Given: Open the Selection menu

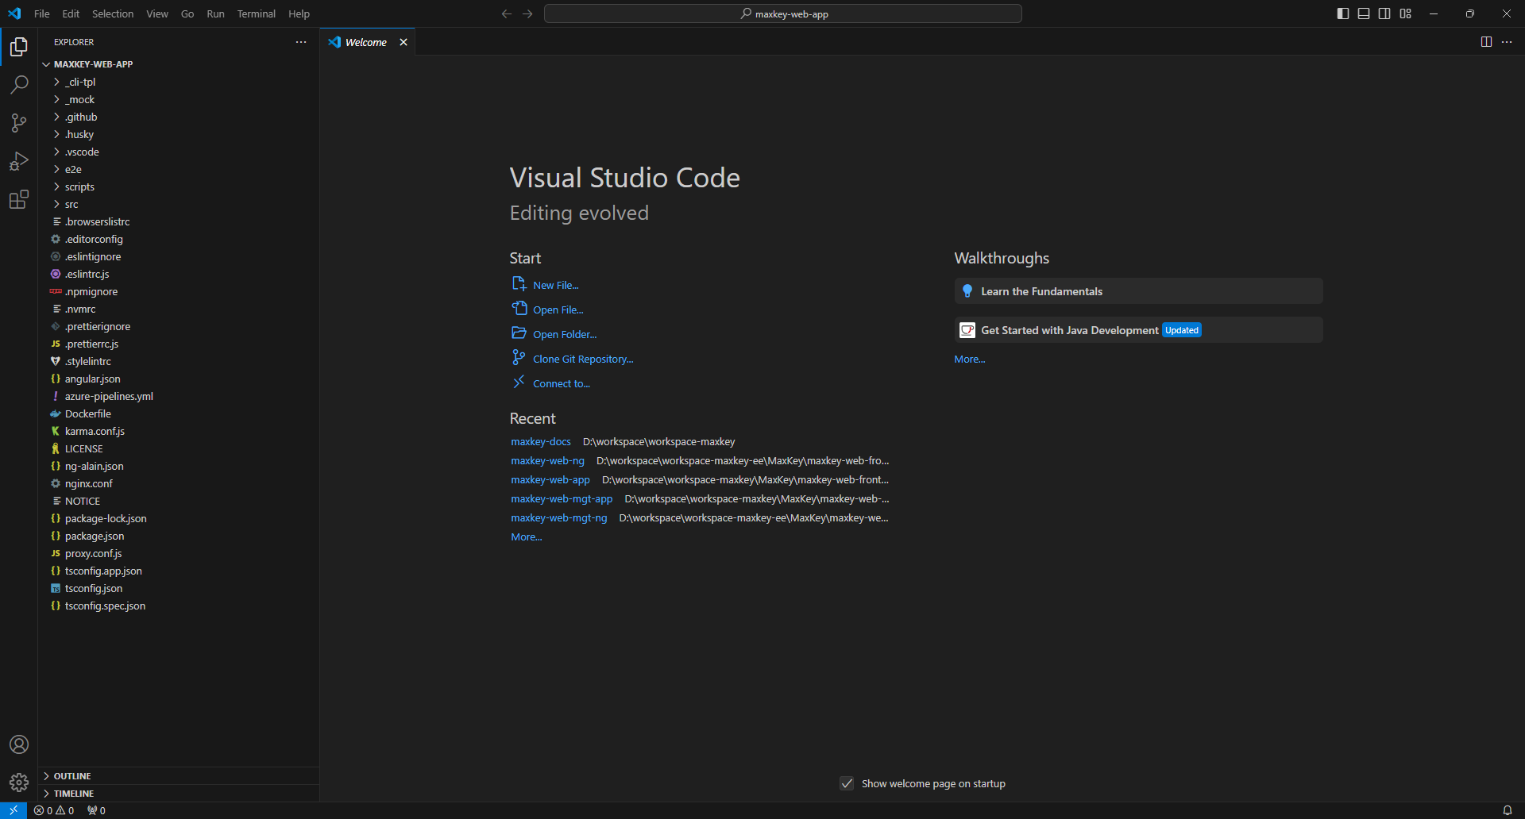Looking at the screenshot, I should coord(113,13).
